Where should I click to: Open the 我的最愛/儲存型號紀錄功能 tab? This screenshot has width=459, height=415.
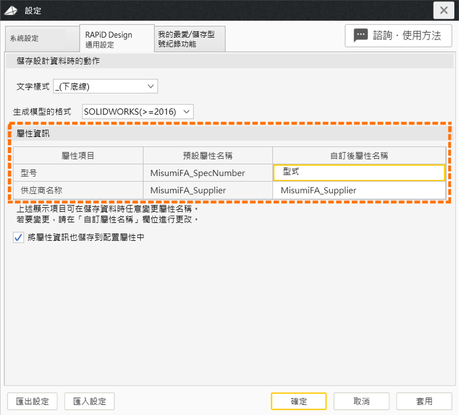click(x=189, y=39)
